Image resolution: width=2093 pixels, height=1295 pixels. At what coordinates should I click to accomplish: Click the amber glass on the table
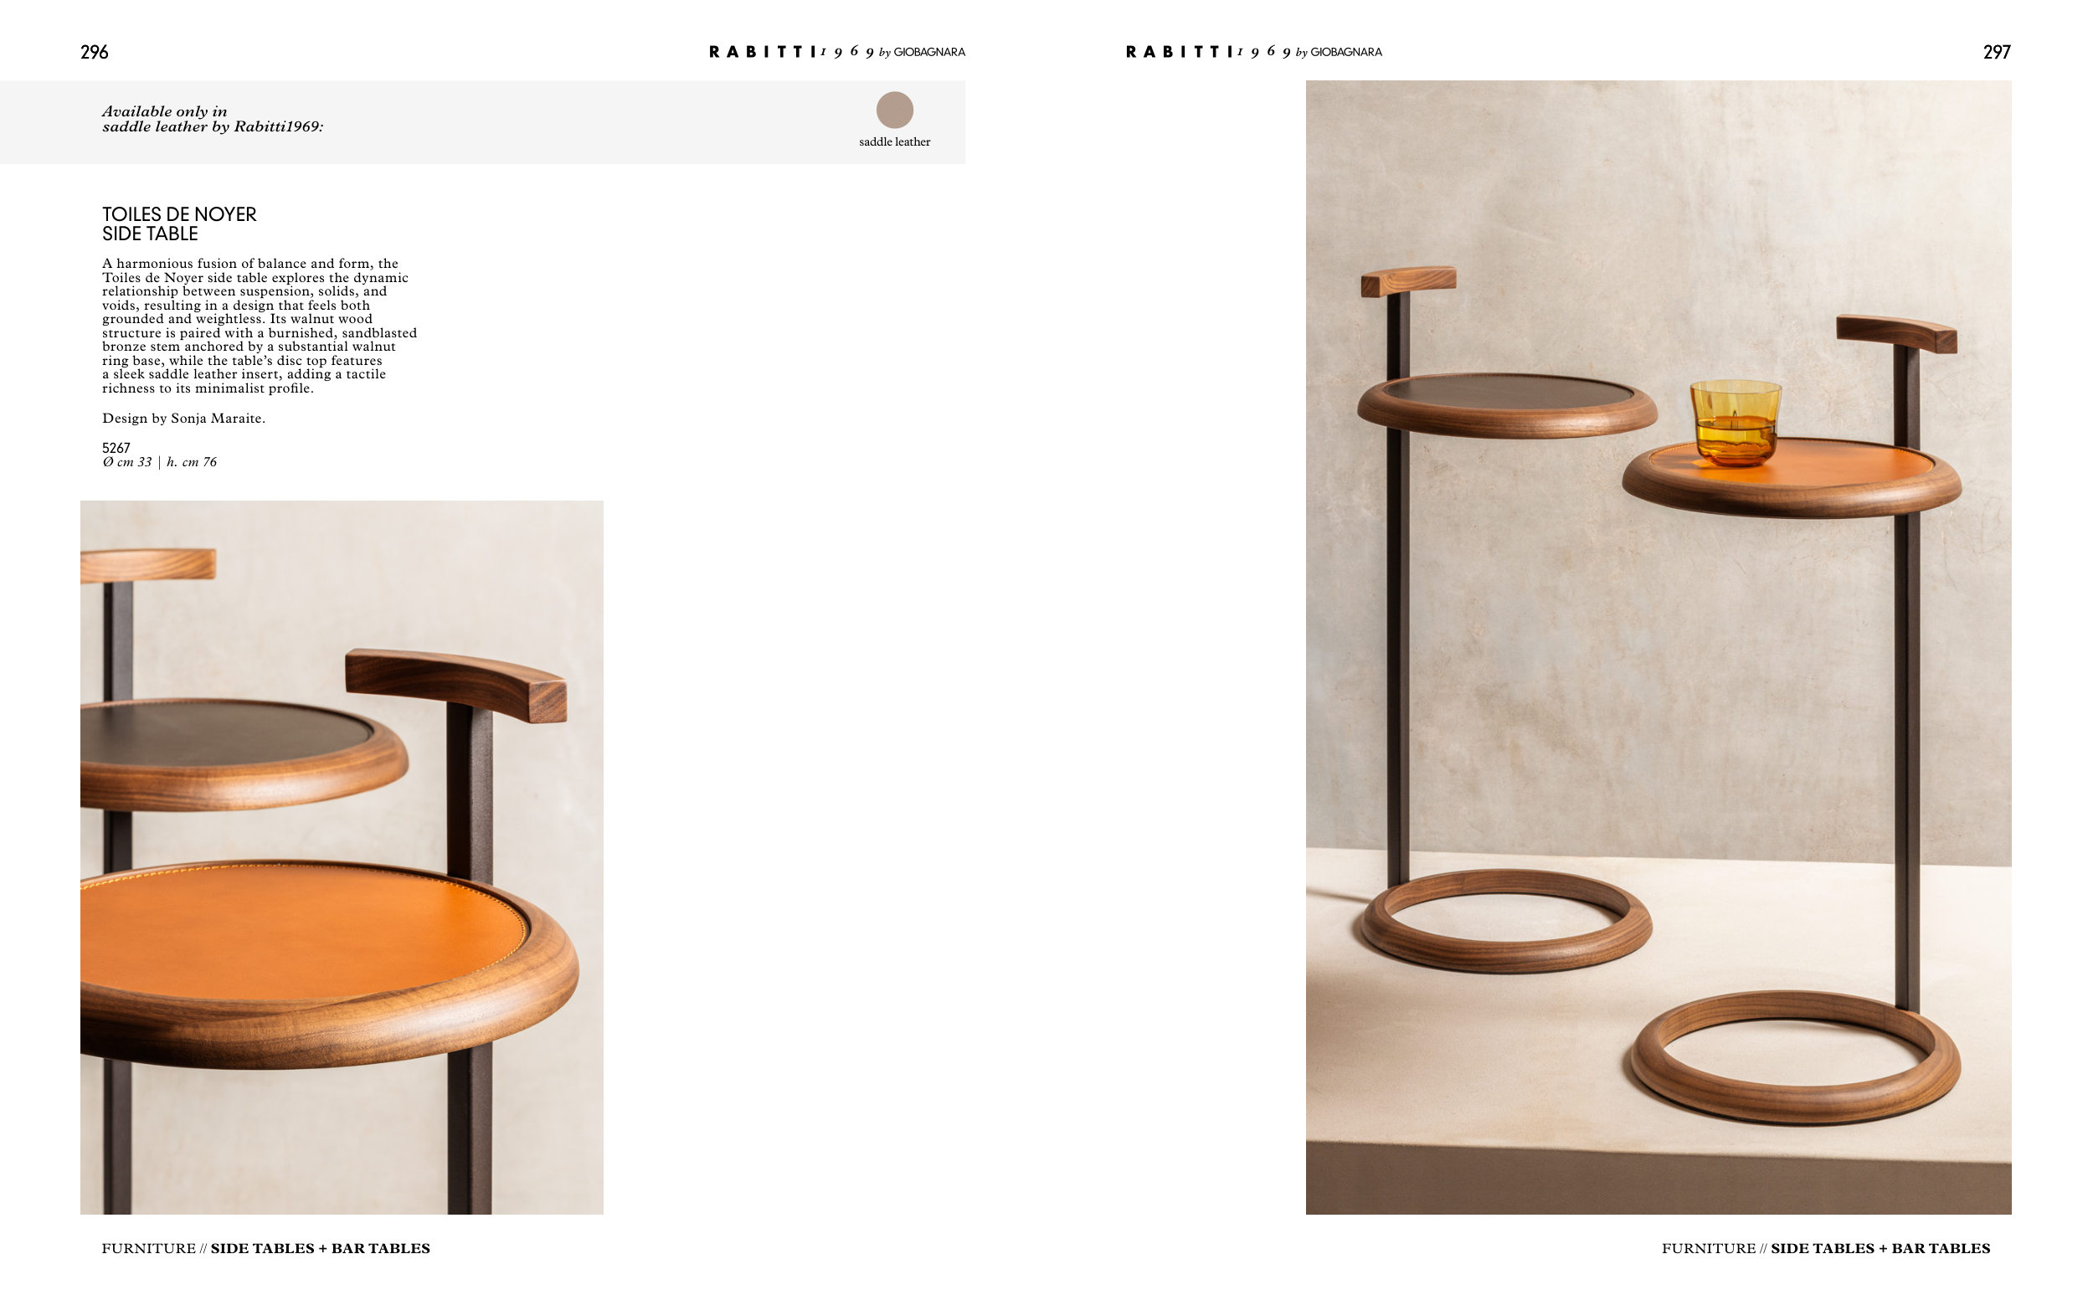[1735, 423]
